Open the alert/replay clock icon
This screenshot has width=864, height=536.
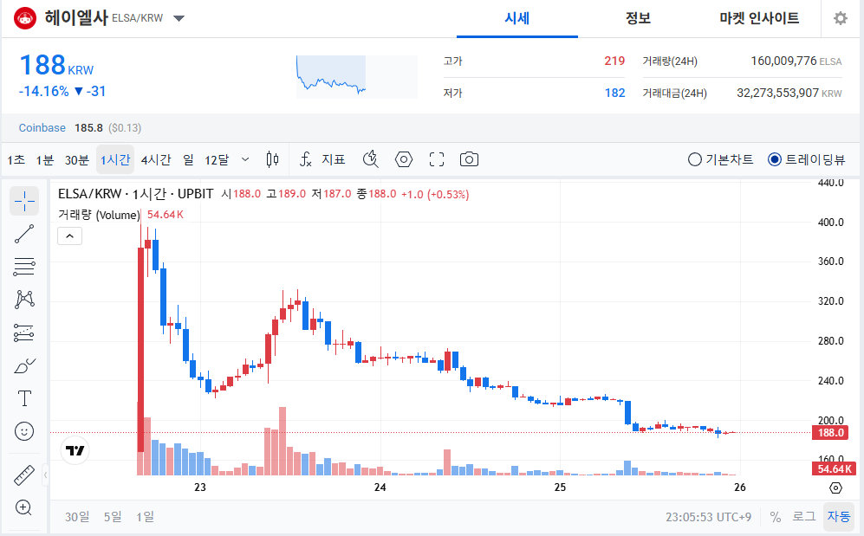pos(371,159)
